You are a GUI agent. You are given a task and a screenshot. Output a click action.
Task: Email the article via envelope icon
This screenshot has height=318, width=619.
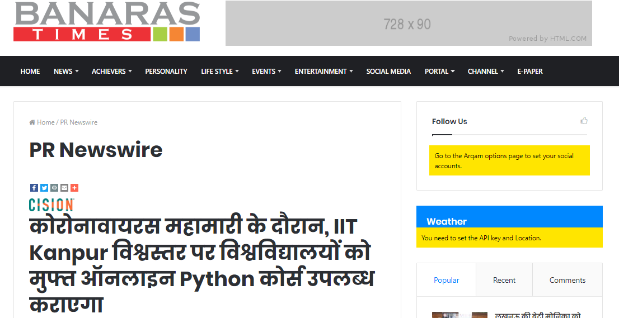[x=64, y=188]
